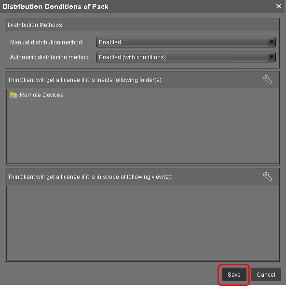This screenshot has height=286, width=286.
Task: Click the Manual distribution dropdown arrow
Action: [272, 42]
